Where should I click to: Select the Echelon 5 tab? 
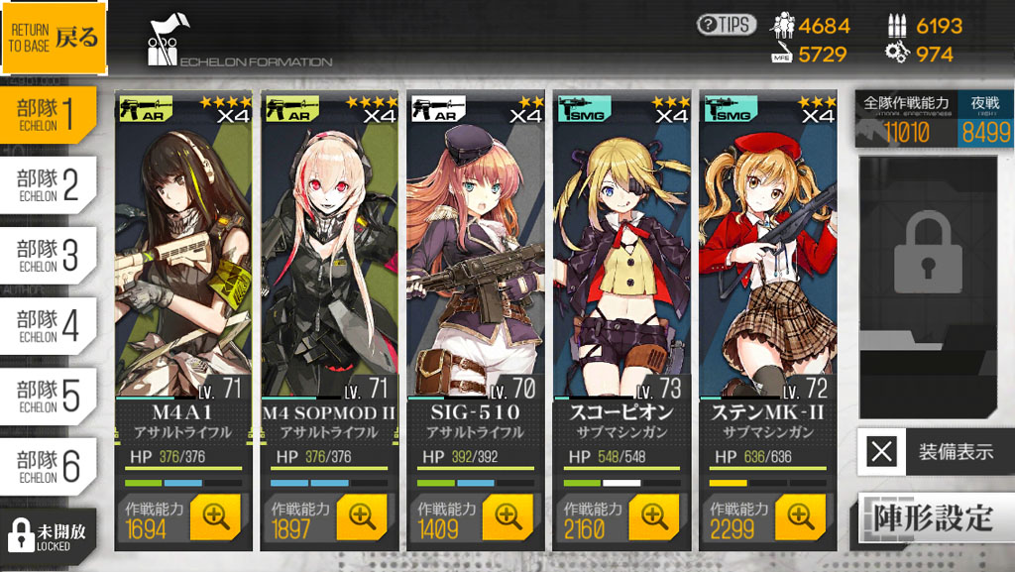tap(49, 396)
